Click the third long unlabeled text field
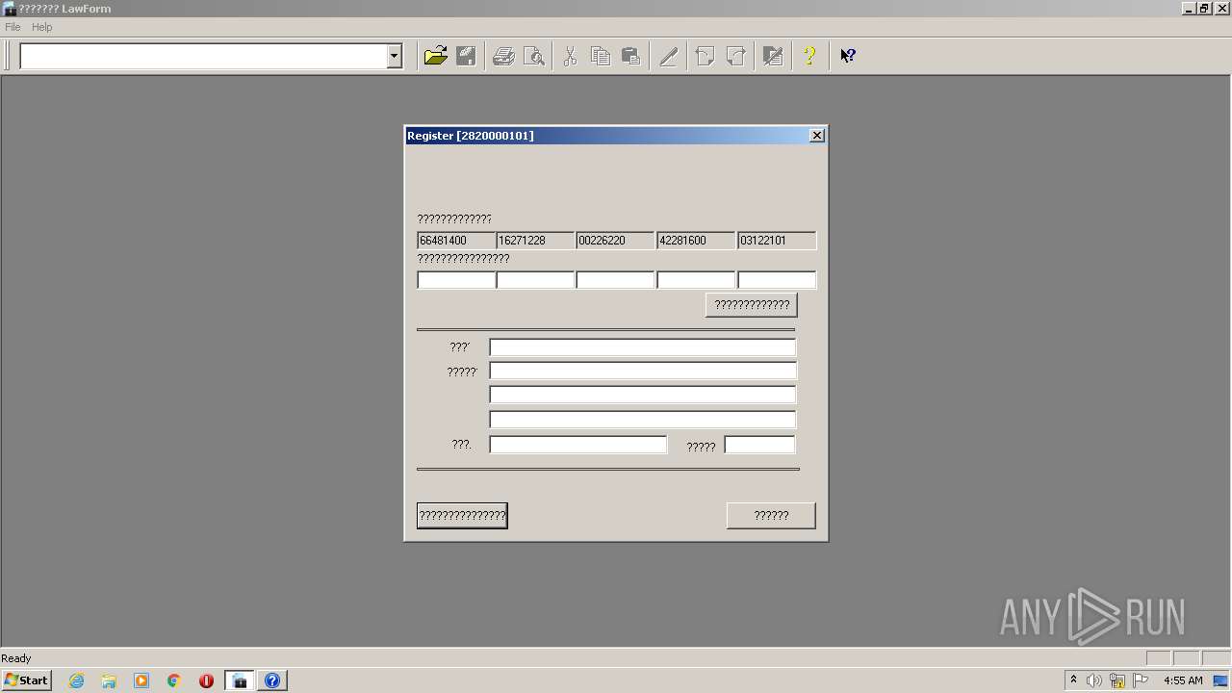This screenshot has width=1232, height=693. click(642, 395)
